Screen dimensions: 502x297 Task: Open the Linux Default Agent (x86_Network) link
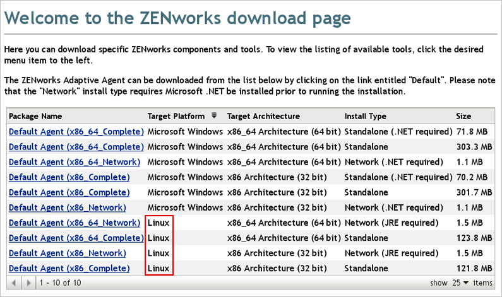click(68, 253)
